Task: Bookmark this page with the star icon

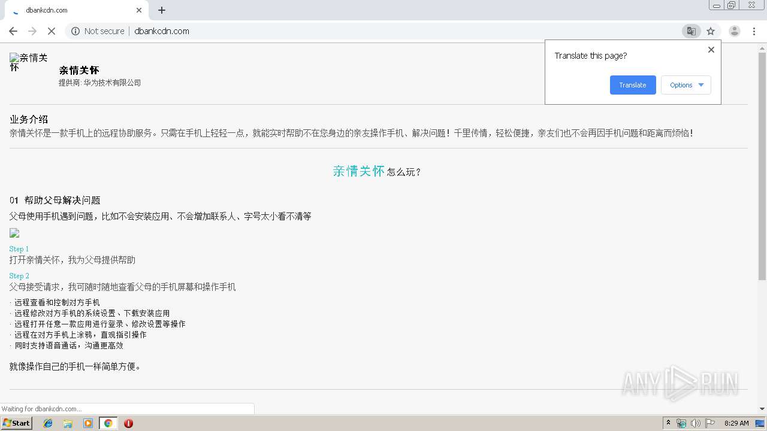Action: click(711, 31)
